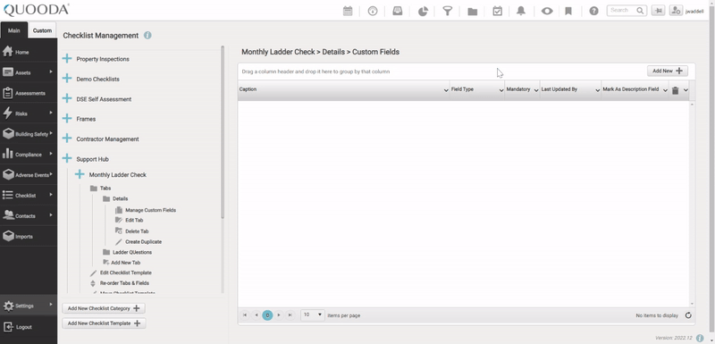The image size is (715, 344).
Task: Open the Risks sidebar menu
Action: [x=29, y=113]
